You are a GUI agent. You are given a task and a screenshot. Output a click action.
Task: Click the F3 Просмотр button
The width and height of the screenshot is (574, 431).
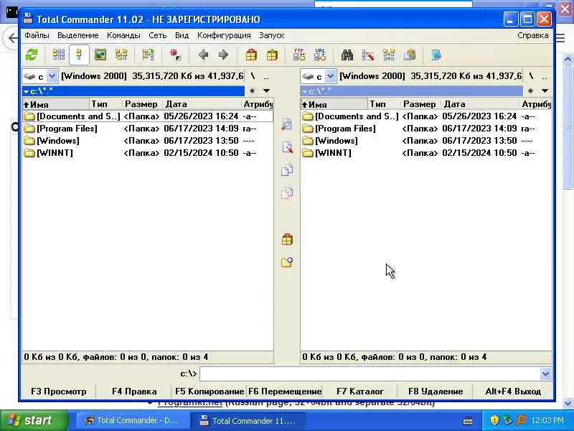pyautogui.click(x=59, y=391)
